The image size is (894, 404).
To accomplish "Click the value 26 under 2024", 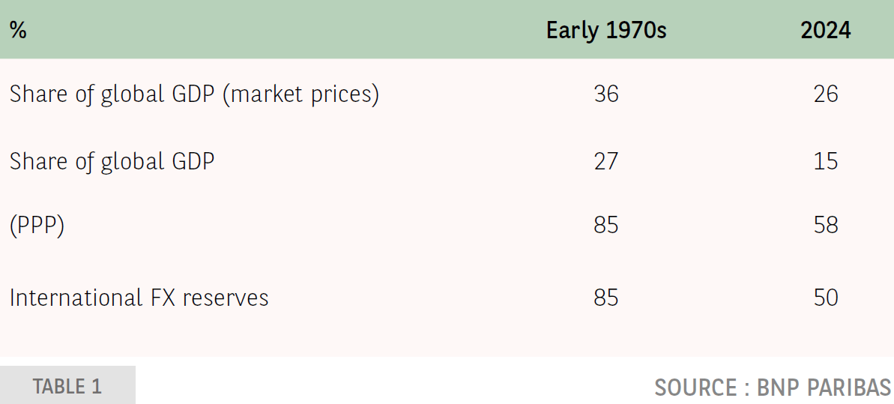I will [x=826, y=95].
